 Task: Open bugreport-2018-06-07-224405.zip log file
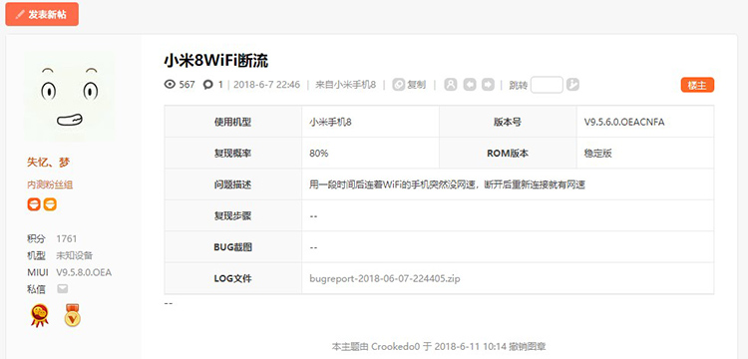[385, 278]
